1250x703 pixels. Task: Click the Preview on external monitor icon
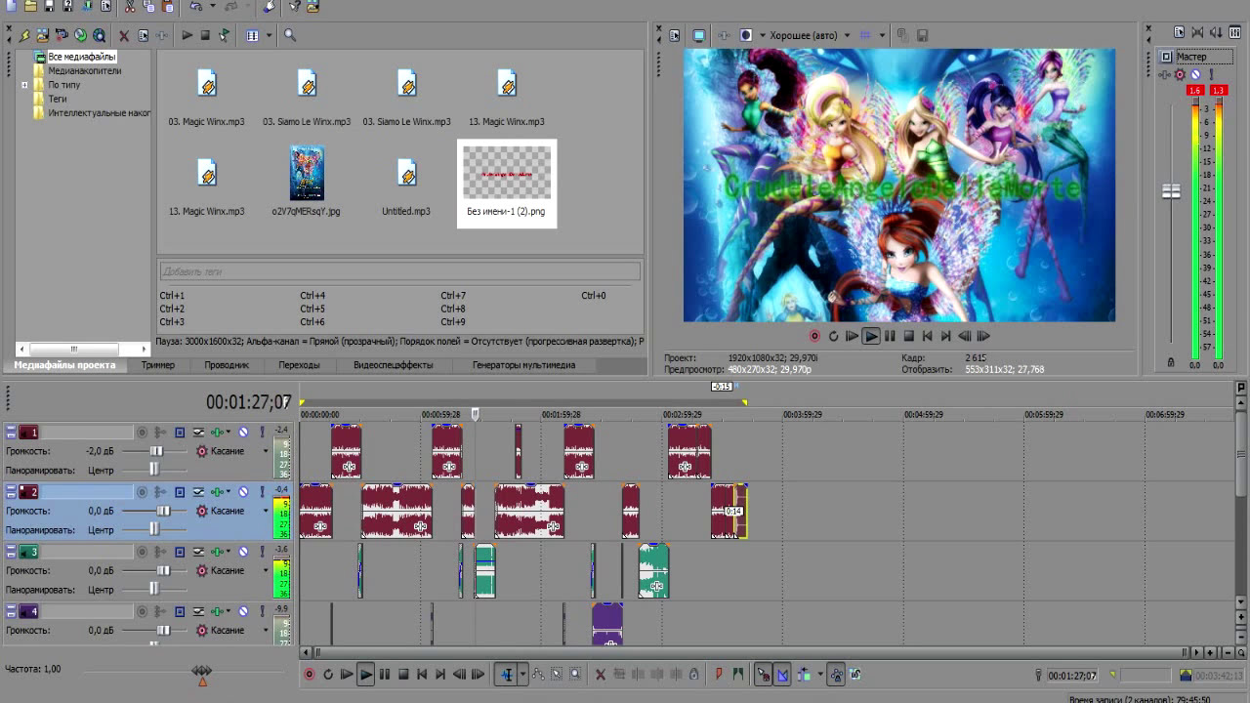(699, 36)
